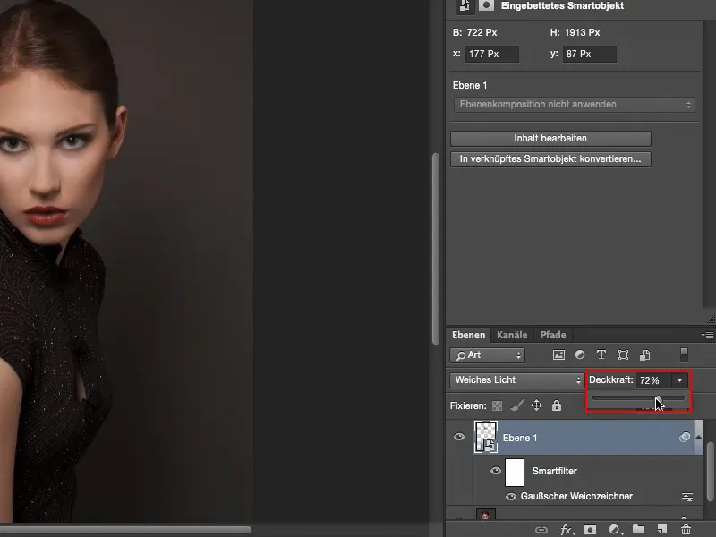Hide the Gaußscher Weichzeichner filter
Screen dimensions: 716x537
pyautogui.click(x=512, y=496)
